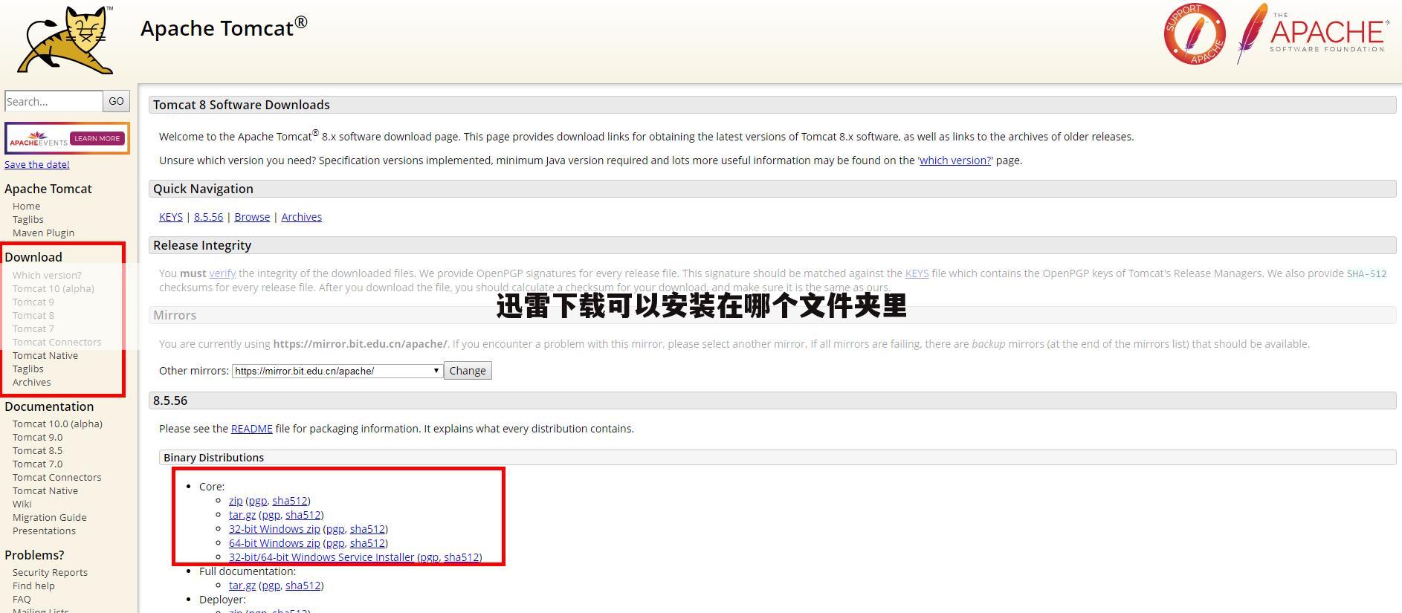
Task: Open the sha512 link for 64-bit Windows zip
Action: pyautogui.click(x=367, y=543)
